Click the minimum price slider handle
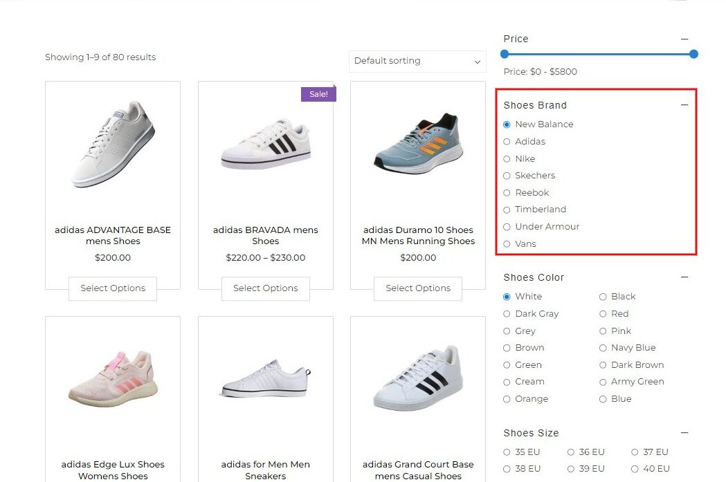 pos(505,54)
